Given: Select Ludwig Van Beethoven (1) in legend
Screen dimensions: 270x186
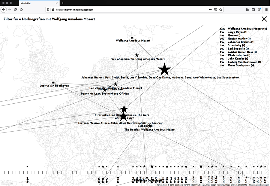Looking at the screenshot, I should (x=244, y=62).
